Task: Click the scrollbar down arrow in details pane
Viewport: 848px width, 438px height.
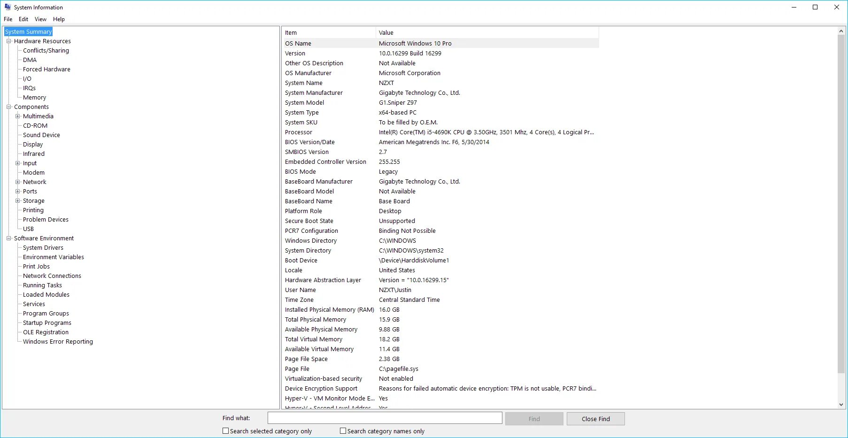Action: [841, 404]
